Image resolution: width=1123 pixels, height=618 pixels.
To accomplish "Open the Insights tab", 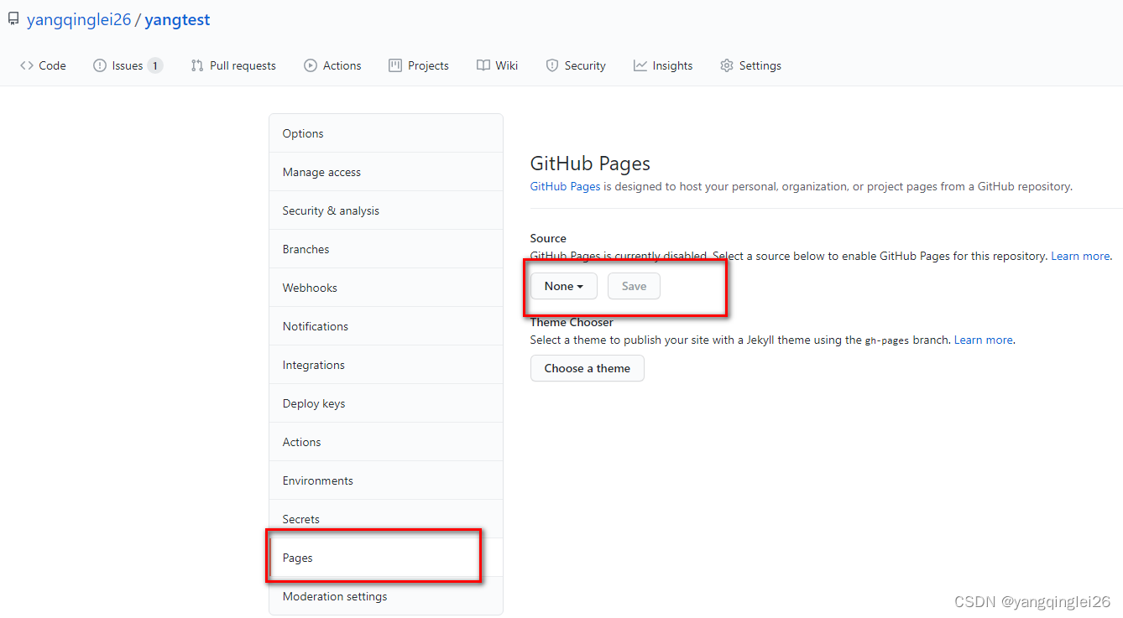I will 663,65.
